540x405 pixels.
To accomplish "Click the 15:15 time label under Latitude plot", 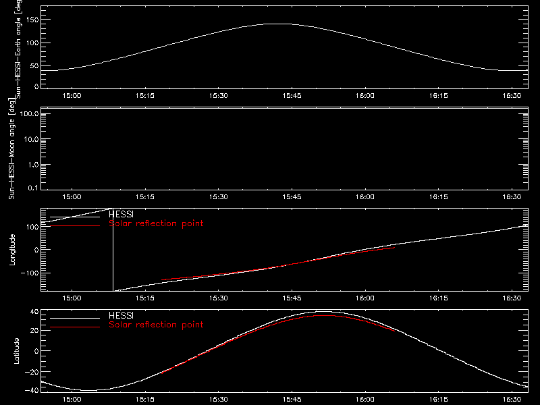I will (145, 400).
